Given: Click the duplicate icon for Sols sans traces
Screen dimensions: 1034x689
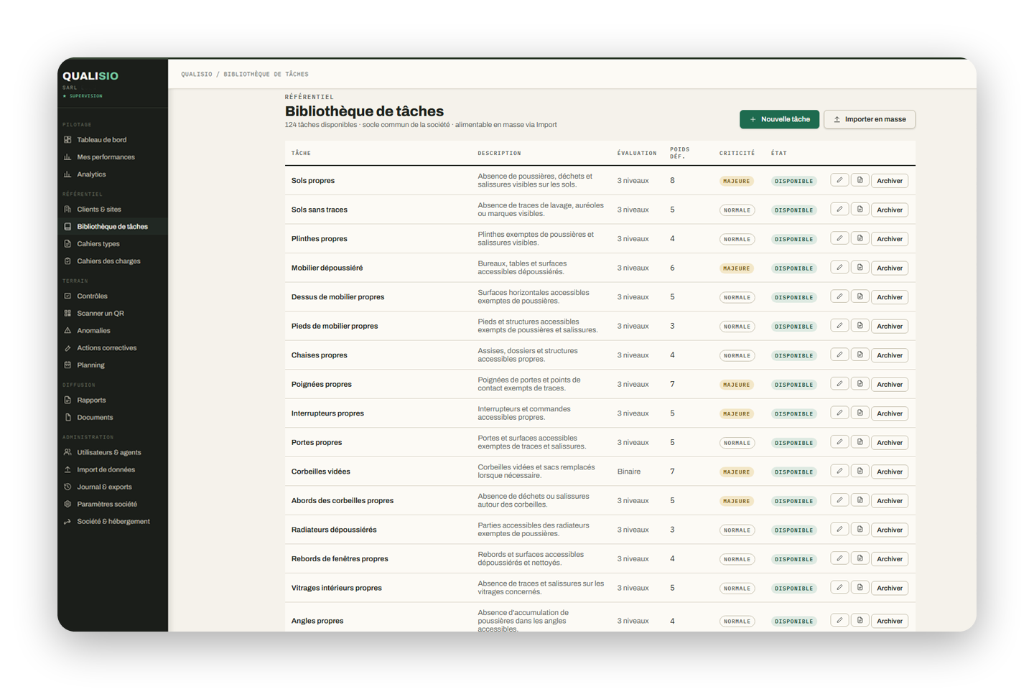Looking at the screenshot, I should 860,210.
